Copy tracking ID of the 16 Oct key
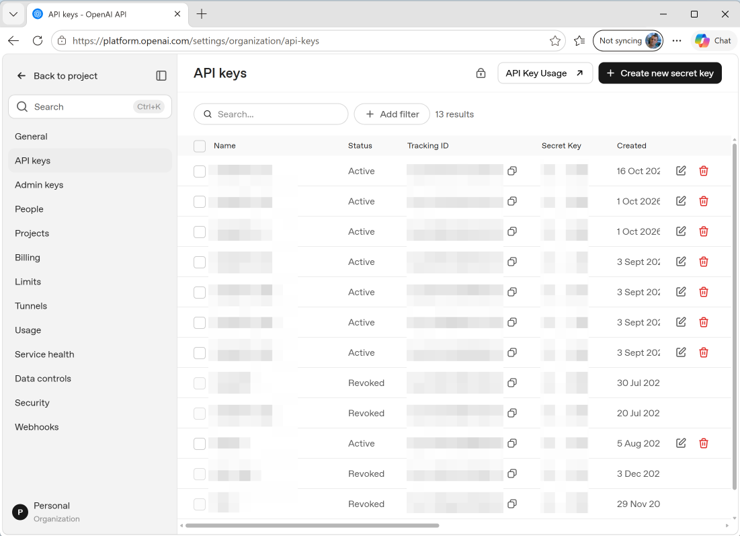This screenshot has width=740, height=536. [512, 171]
